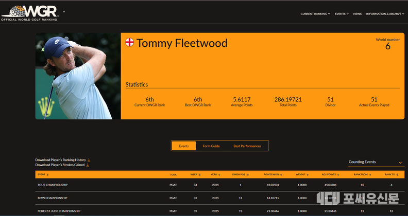Go to the News page
408x216 pixels.
pyautogui.click(x=358, y=14)
